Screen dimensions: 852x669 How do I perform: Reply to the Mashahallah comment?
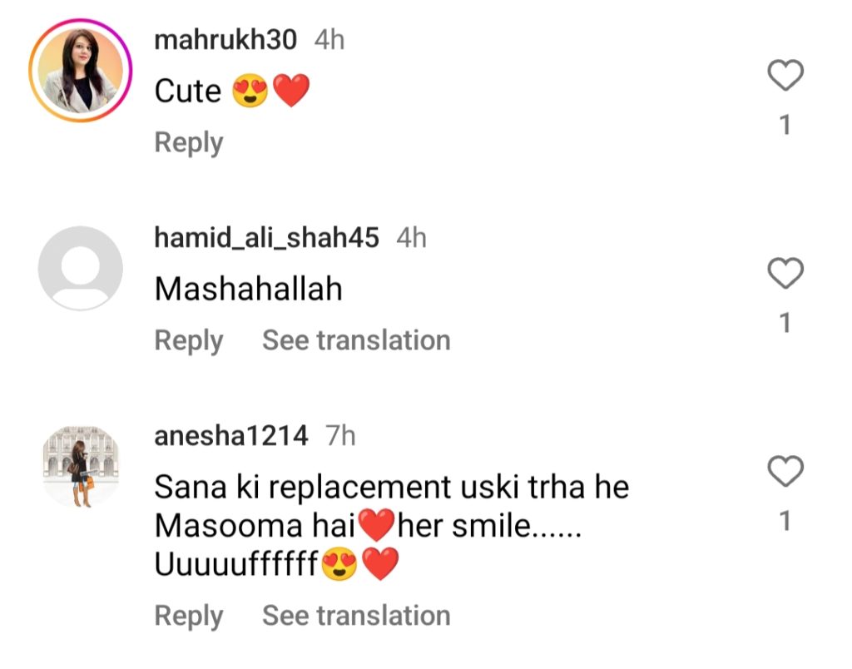(189, 341)
